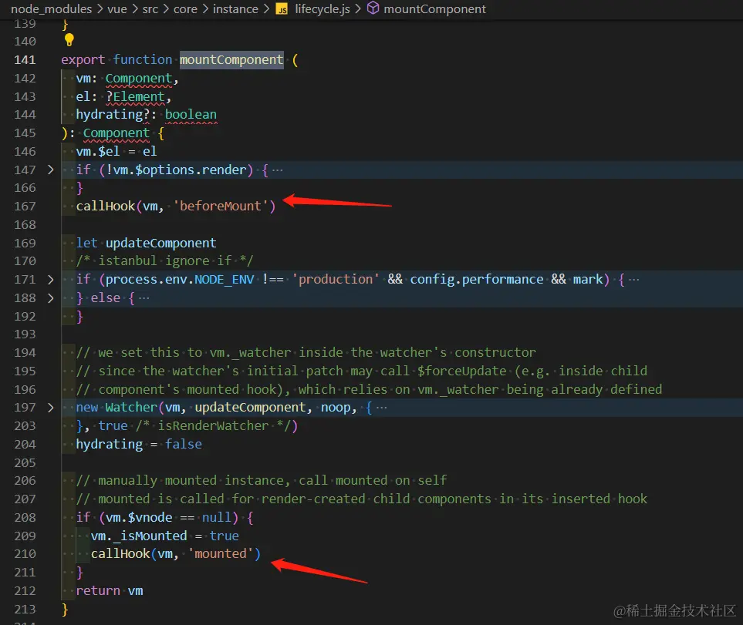Click the ellipsis after line 147 brace
Viewport: 743px width, 625px height.
tap(278, 170)
